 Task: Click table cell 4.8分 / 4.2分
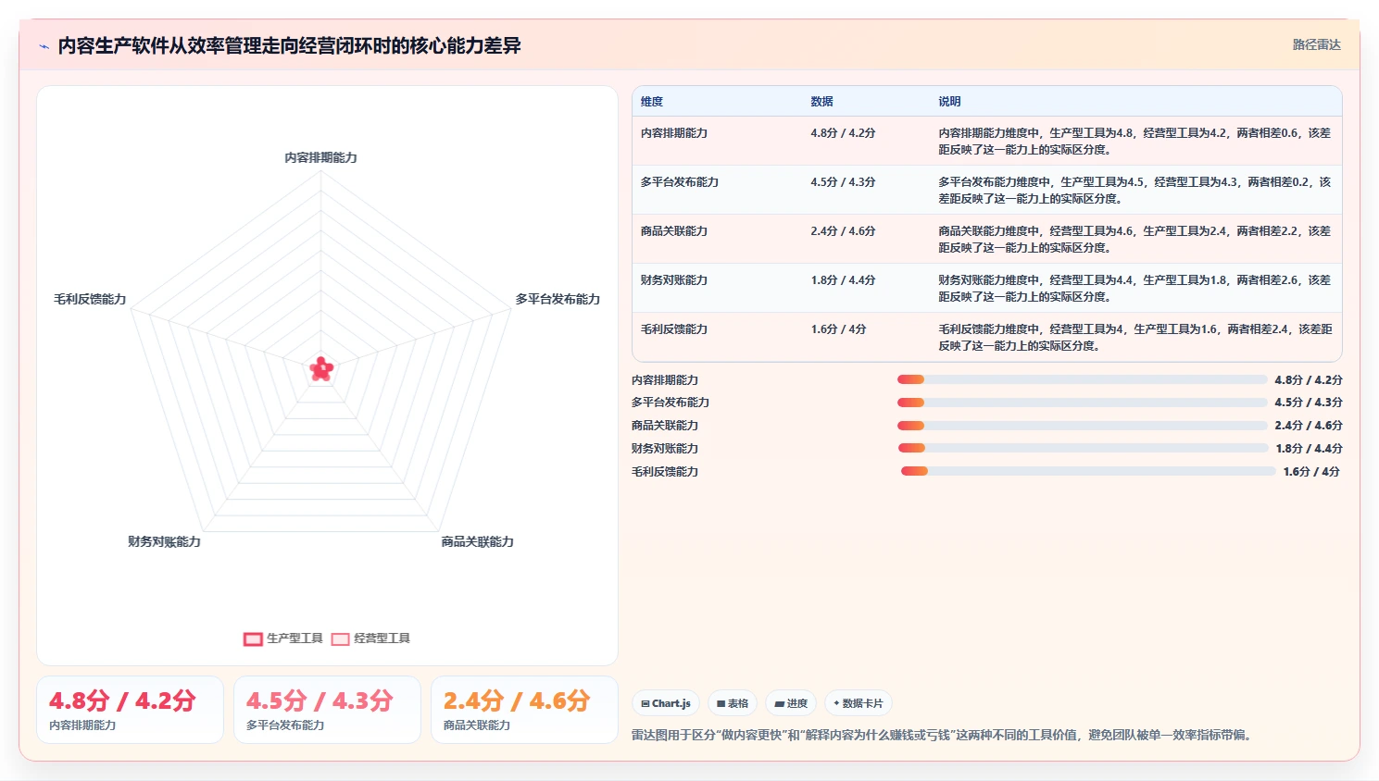point(843,133)
